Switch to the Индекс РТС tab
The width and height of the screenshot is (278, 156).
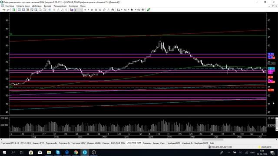[38, 143]
